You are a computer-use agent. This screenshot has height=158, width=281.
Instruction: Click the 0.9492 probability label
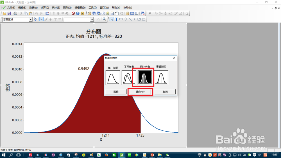[84, 69]
